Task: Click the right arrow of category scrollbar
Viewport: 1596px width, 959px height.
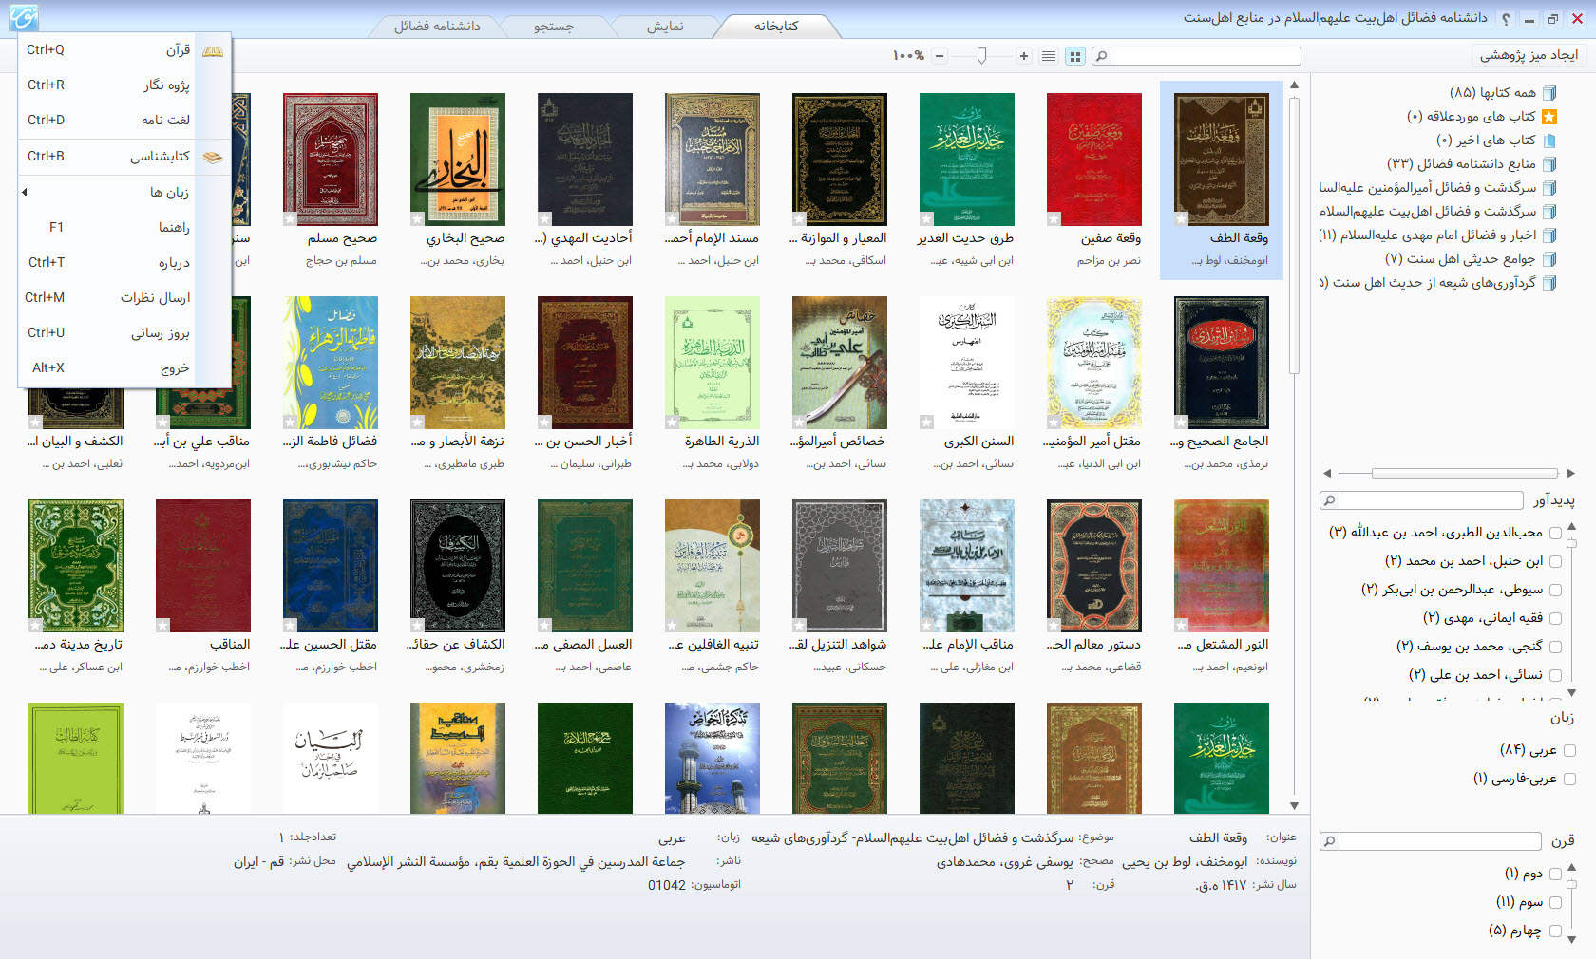Action: pyautogui.click(x=1570, y=473)
